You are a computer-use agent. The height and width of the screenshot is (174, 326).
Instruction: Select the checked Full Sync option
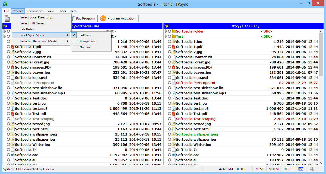click(x=91, y=35)
